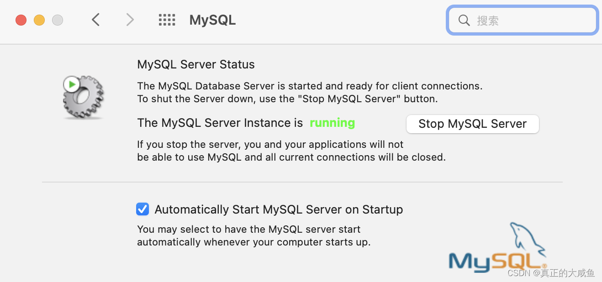Screen dimensions: 602x282
Task: Open the Show All preferences grid icon
Action: pos(167,20)
